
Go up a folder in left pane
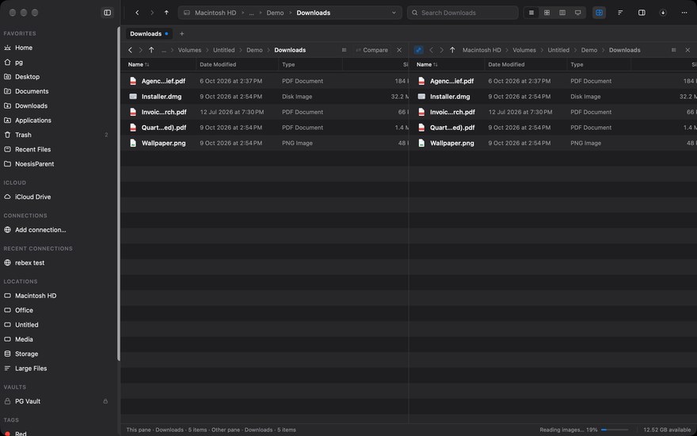point(151,50)
